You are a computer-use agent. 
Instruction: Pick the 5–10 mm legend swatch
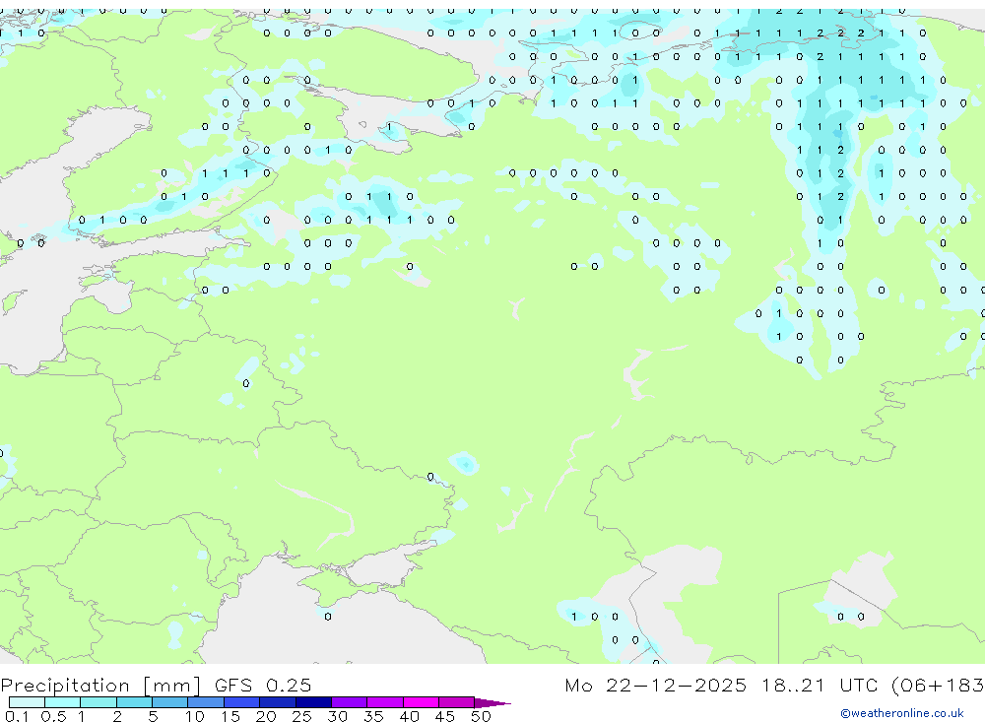[x=170, y=702]
